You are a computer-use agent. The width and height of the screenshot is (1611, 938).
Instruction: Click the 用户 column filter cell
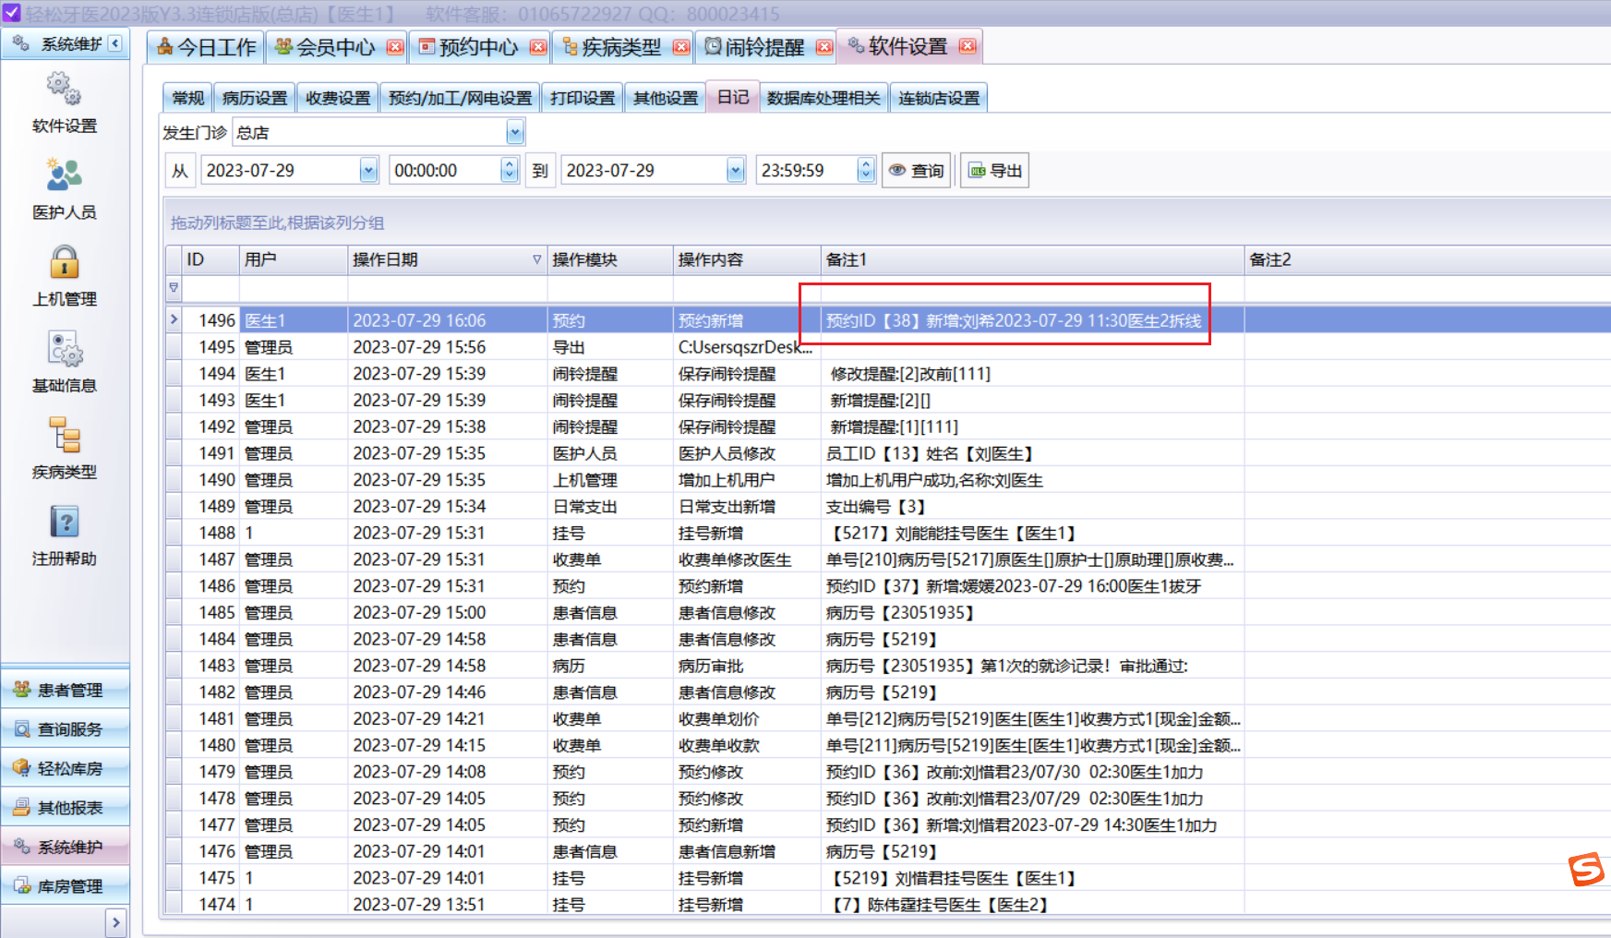[x=294, y=289]
